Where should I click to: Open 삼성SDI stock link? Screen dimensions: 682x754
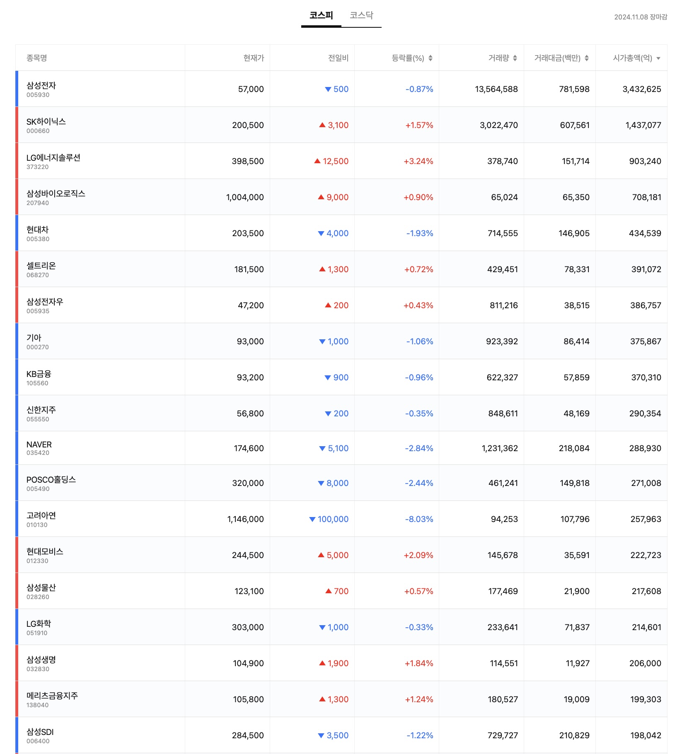tap(40, 732)
